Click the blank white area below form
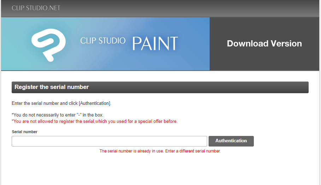The image size is (321, 185). point(159,169)
